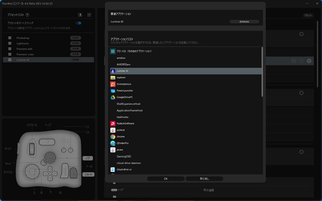Viewport: 322px width, 201px height.
Task: Toggle the preset auto switch
Action: coord(78,23)
